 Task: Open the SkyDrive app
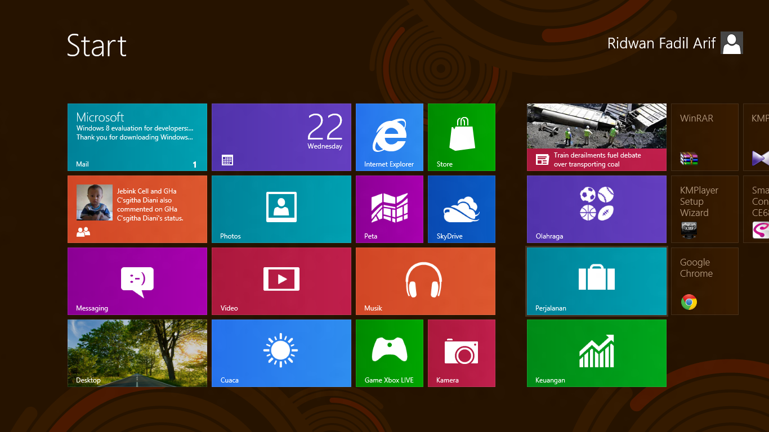point(461,209)
